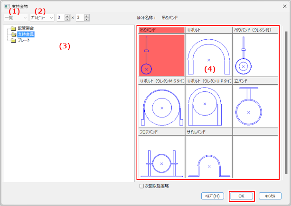The width and height of the screenshot is (291, 206).
Task: Pick the サドルバンド part preview
Action: 208,156
